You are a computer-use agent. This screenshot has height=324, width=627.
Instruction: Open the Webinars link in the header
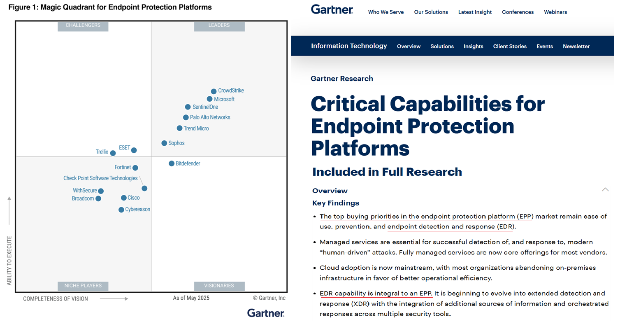pos(555,12)
